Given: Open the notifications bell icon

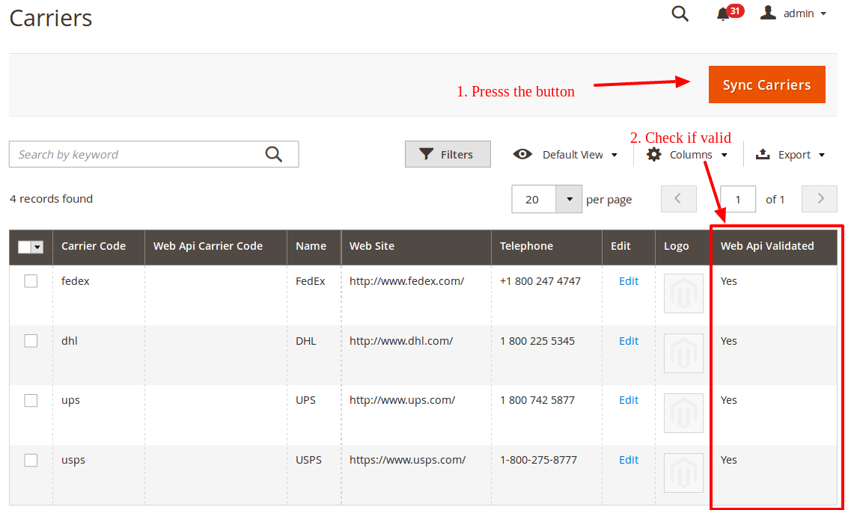Looking at the screenshot, I should pyautogui.click(x=723, y=14).
